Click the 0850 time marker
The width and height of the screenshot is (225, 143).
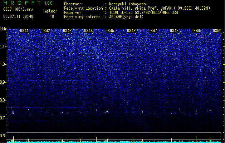pos(217,31)
